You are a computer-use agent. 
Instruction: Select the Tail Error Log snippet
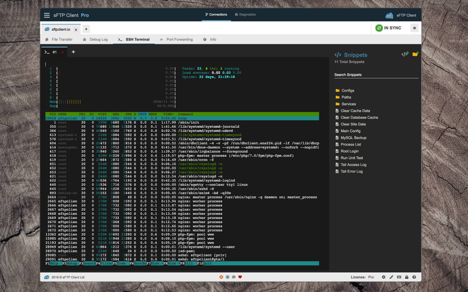click(x=351, y=171)
